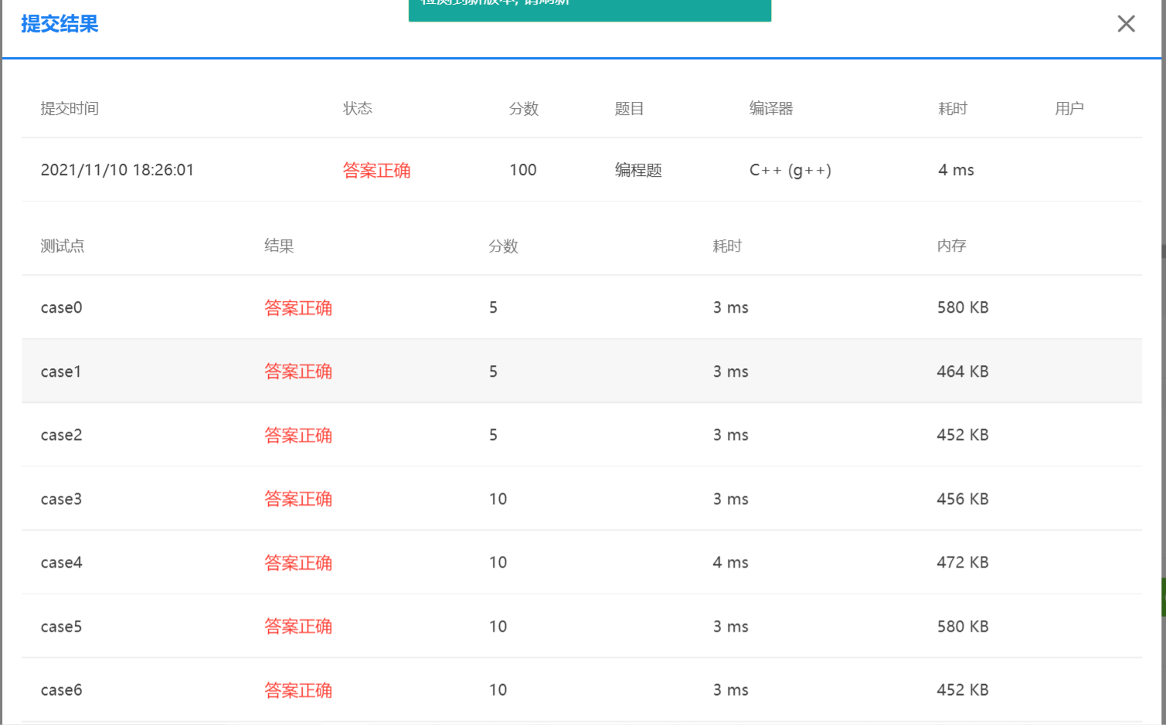Select the 答案正确 status in the submission row

point(376,170)
